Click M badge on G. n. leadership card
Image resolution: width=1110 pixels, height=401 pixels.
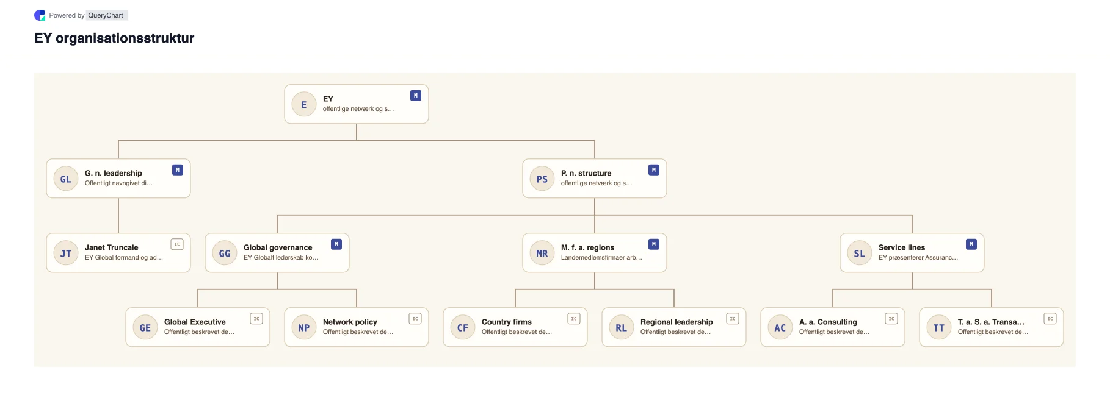[x=178, y=170]
